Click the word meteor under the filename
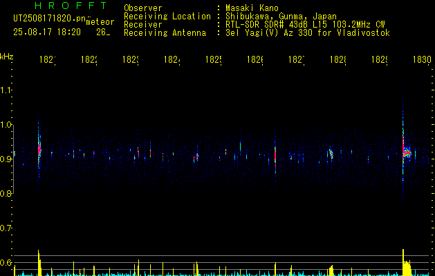The image size is (435, 276). pos(100,22)
